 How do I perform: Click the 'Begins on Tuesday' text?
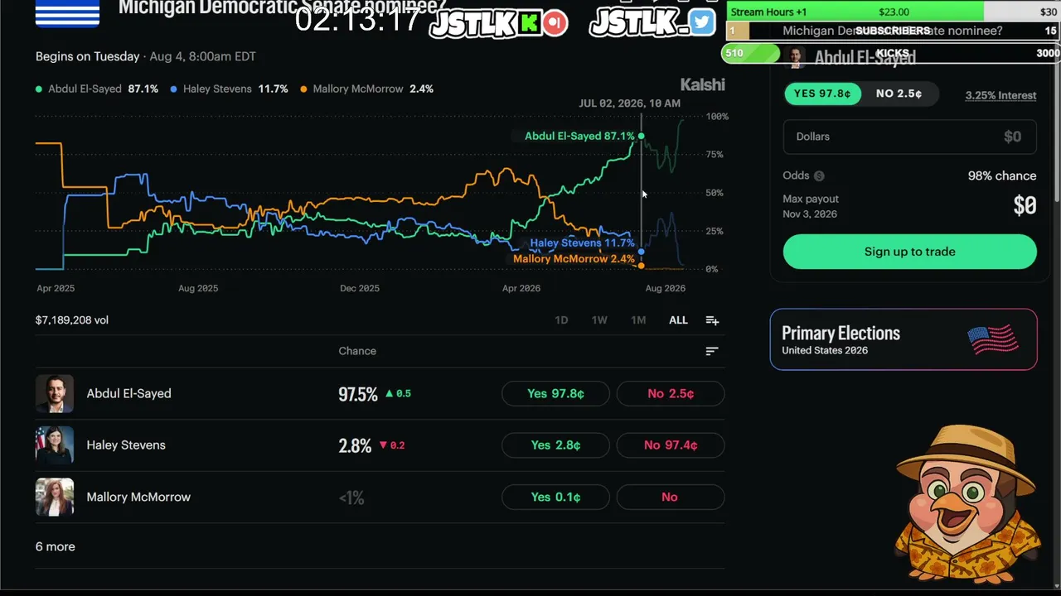[x=87, y=56]
